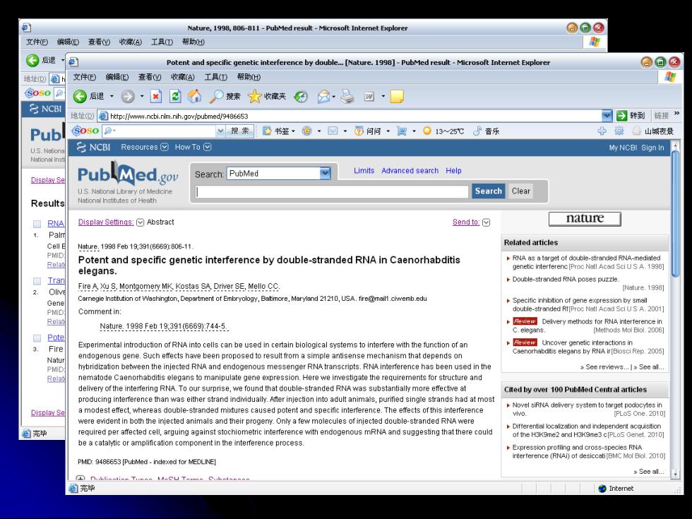Click the SOSO logo in front toolbar
This screenshot has width=692, height=519.
tap(85, 131)
